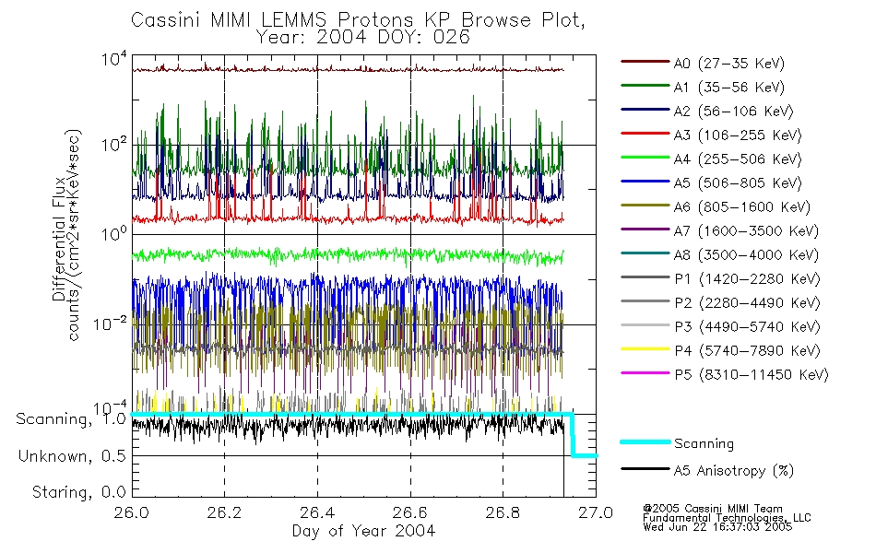Click the red A3 legend line

pyautogui.click(x=645, y=134)
